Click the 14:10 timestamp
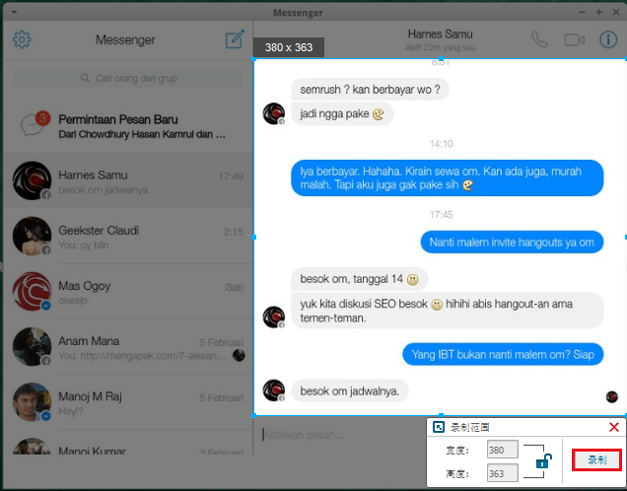 pyautogui.click(x=441, y=144)
